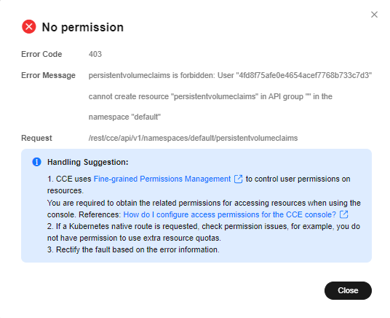Click the No permission dialog title
Viewport: 390px width, 318px height.
[x=82, y=27]
